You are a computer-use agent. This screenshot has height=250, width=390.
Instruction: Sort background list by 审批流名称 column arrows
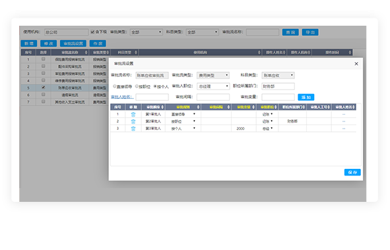(86, 52)
